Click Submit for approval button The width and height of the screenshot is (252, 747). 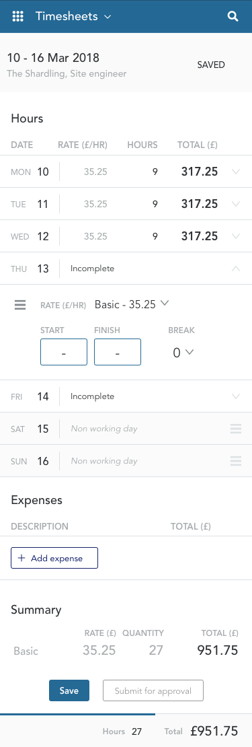(x=153, y=690)
